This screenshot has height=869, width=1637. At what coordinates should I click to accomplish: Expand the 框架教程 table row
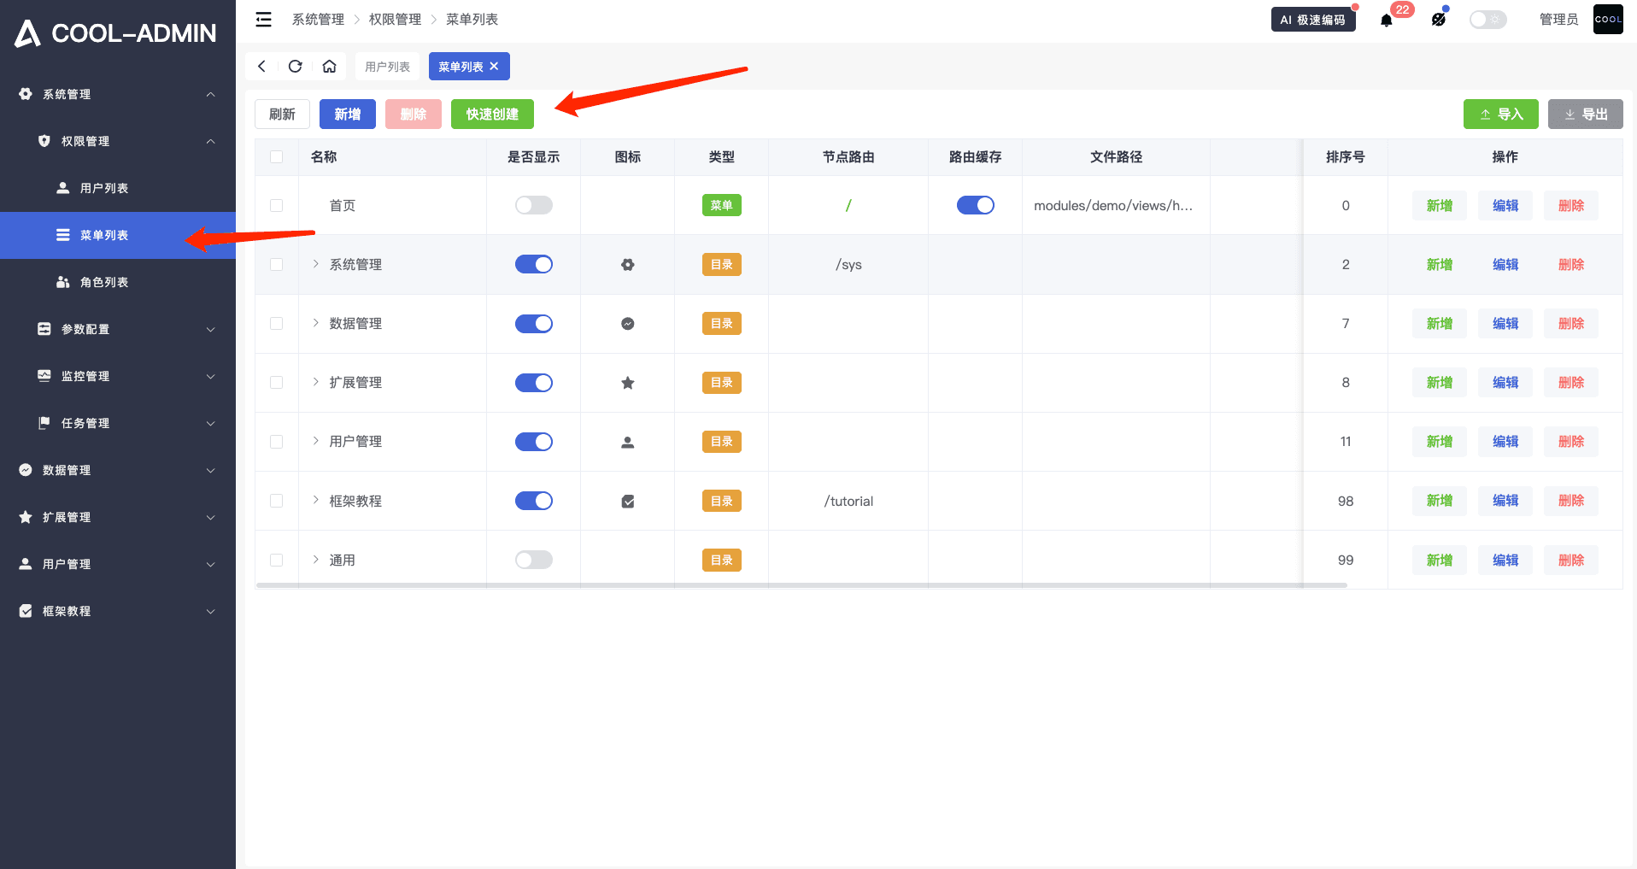315,500
